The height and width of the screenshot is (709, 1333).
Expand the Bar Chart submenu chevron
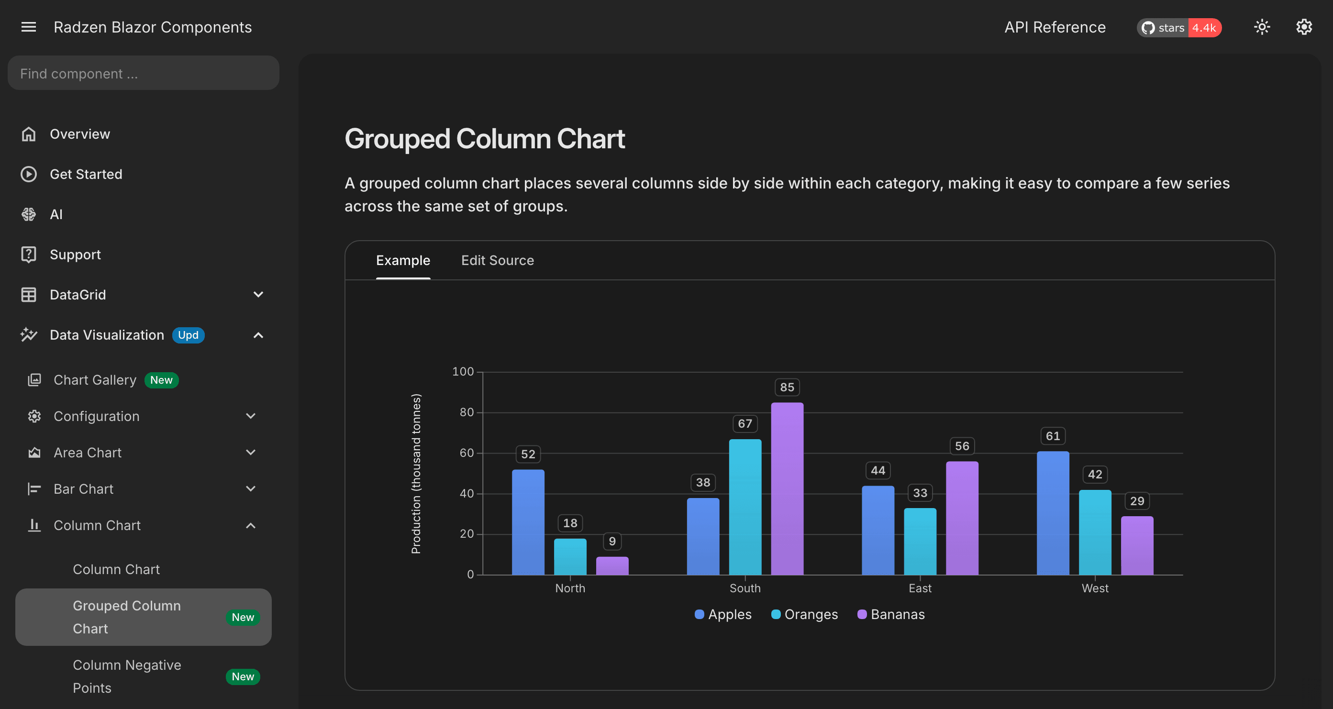point(250,488)
